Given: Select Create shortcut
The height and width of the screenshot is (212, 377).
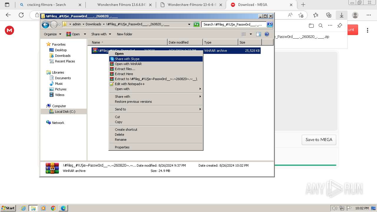Looking at the screenshot, I should coord(156,130).
